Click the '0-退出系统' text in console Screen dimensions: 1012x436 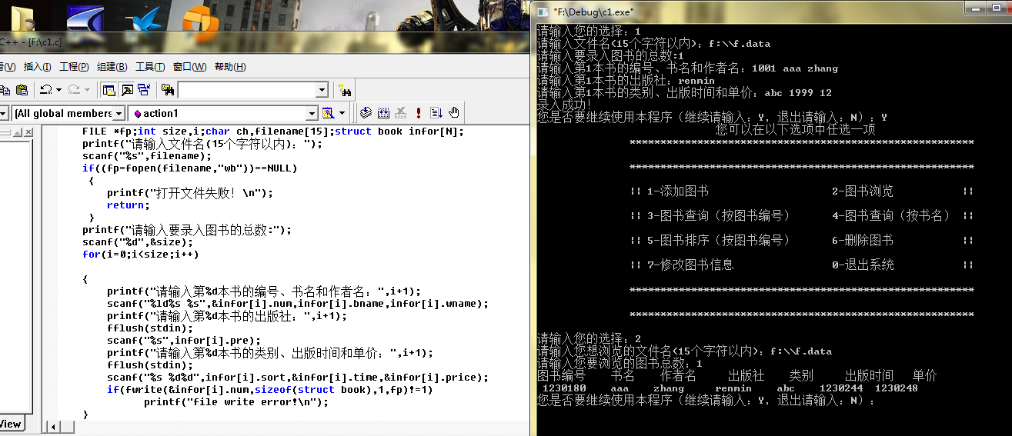862,265
